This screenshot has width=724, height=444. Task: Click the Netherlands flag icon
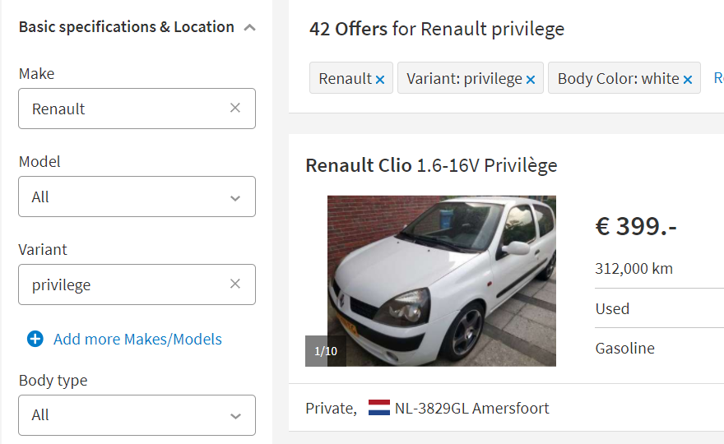tap(379, 408)
